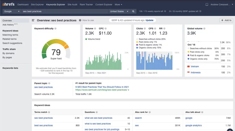Click the plus icon in Add to

click(x=222, y=20)
